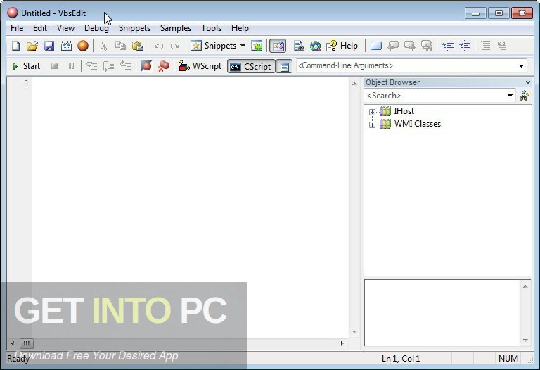Image resolution: width=540 pixels, height=370 pixels.
Task: Open the View menu
Action: (x=65, y=28)
